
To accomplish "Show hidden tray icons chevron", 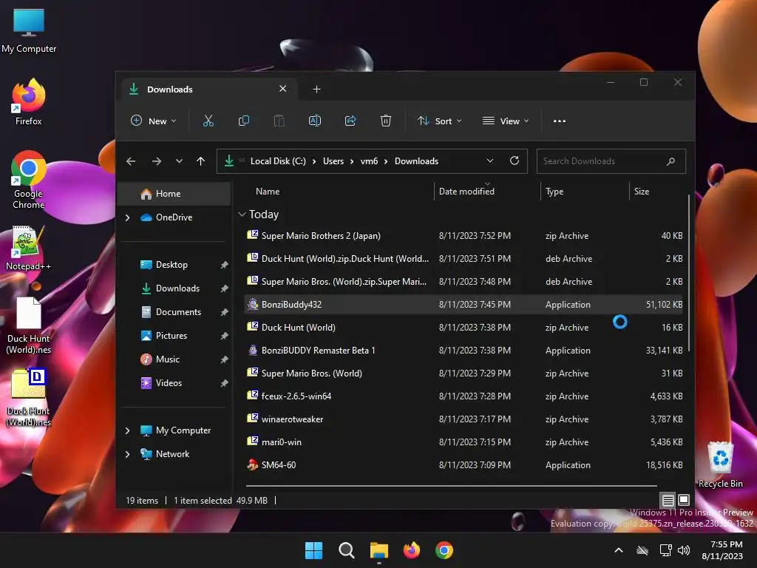I will [x=619, y=550].
